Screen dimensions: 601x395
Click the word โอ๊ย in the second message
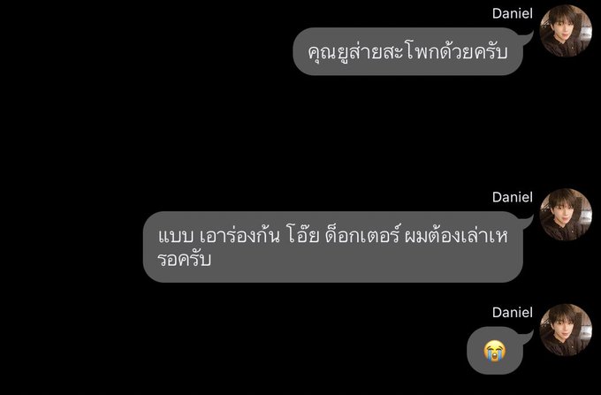(x=303, y=235)
